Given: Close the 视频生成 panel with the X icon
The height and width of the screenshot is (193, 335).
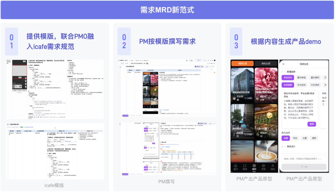Looking at the screenshot, I should tap(283, 64).
